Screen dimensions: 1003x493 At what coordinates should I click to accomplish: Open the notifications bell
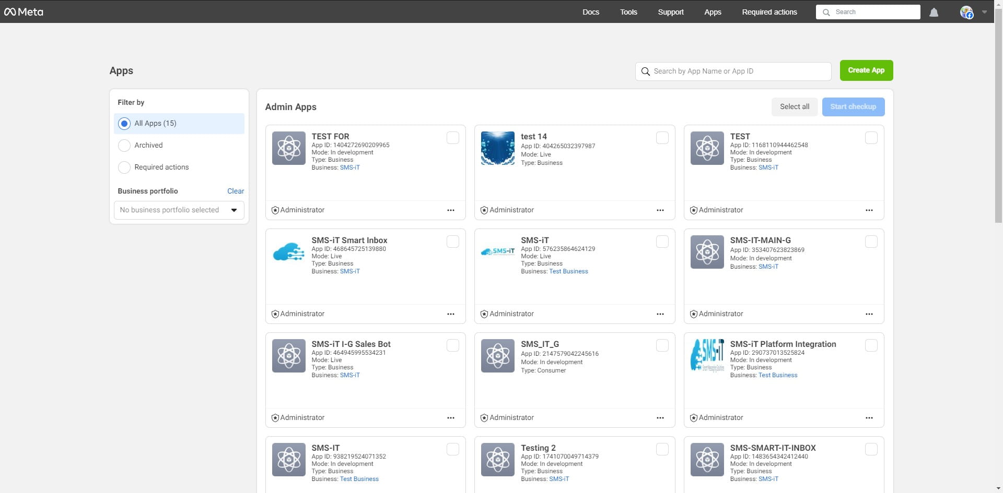click(x=934, y=12)
